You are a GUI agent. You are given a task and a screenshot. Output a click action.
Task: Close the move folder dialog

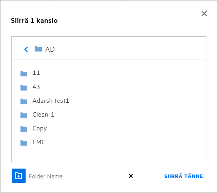click(x=204, y=13)
